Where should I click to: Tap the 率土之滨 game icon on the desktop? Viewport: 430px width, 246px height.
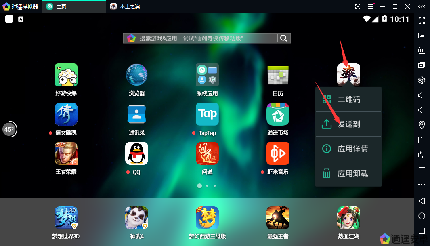[348, 75]
